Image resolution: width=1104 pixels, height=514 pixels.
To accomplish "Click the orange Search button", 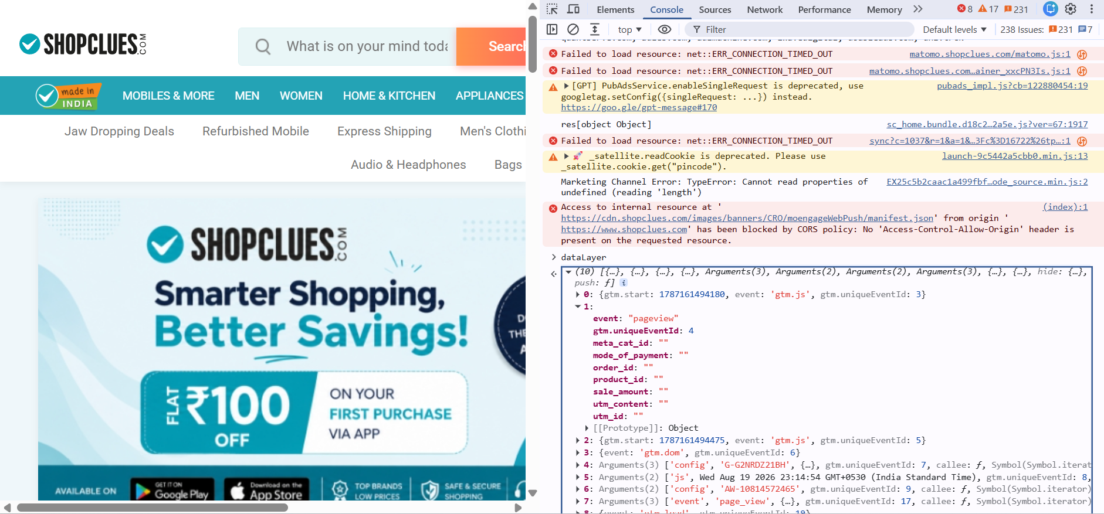I will pyautogui.click(x=491, y=46).
